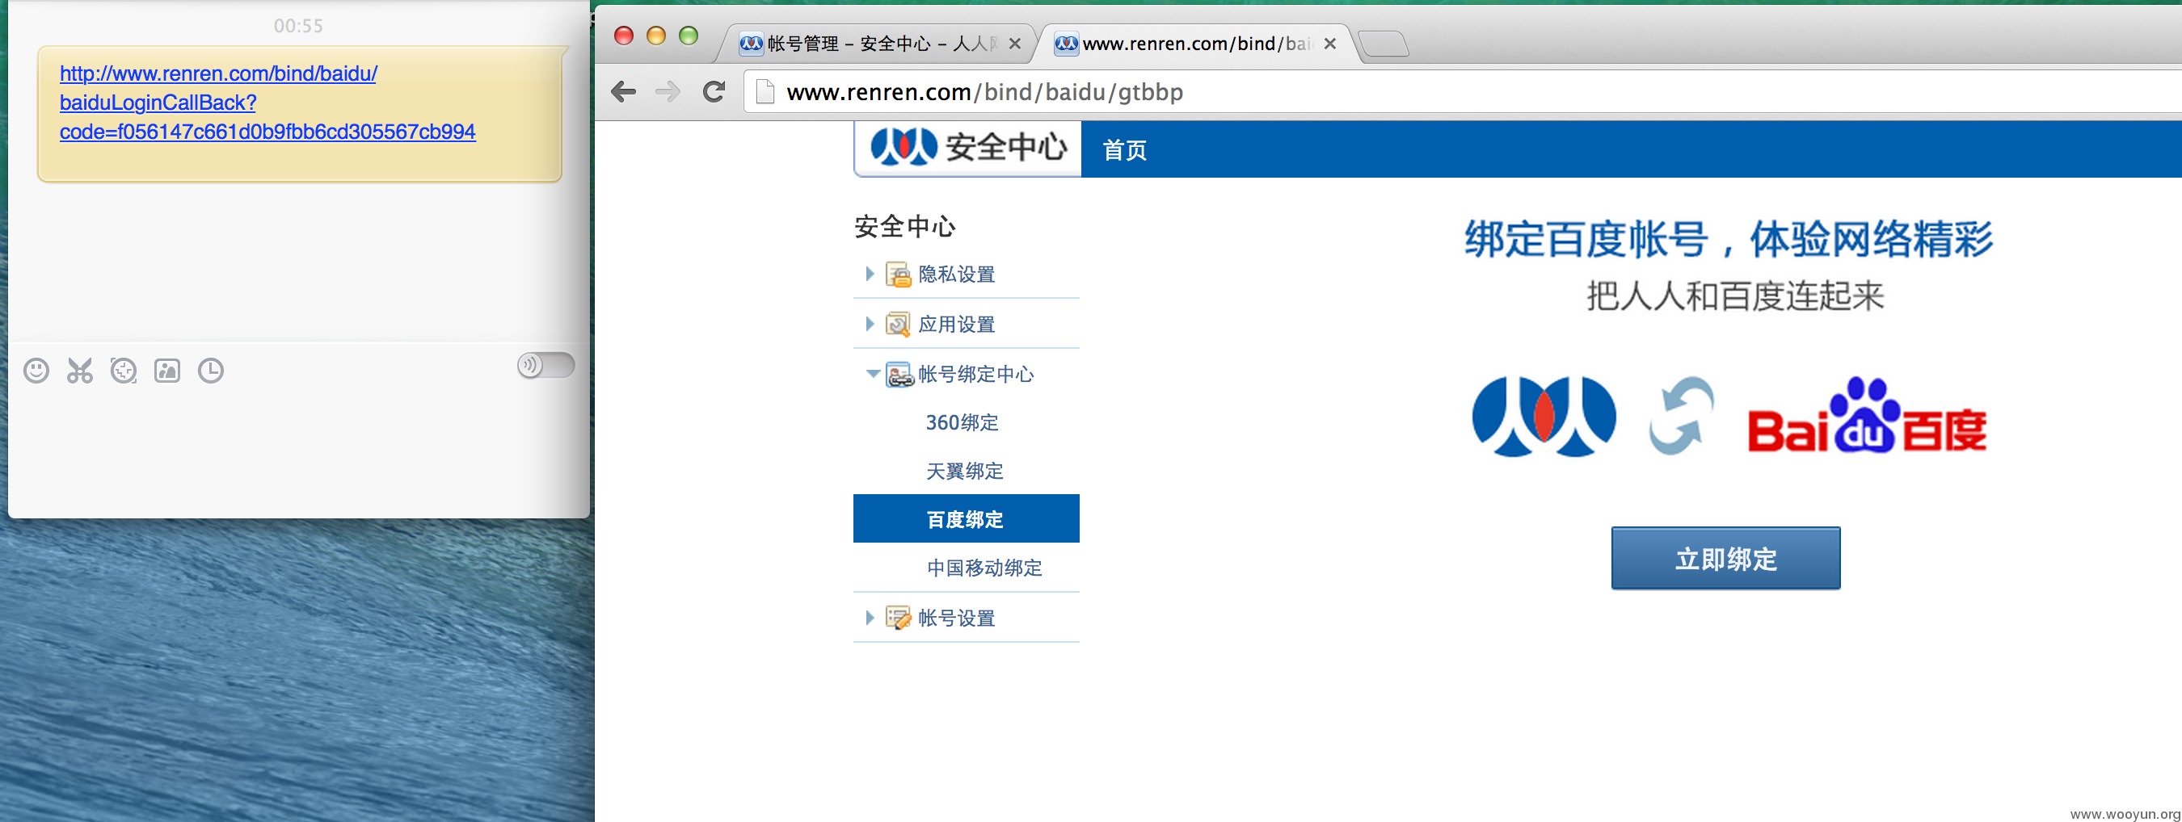The height and width of the screenshot is (822, 2182).
Task: Click the 人人 安全中心 logo
Action: (x=967, y=147)
